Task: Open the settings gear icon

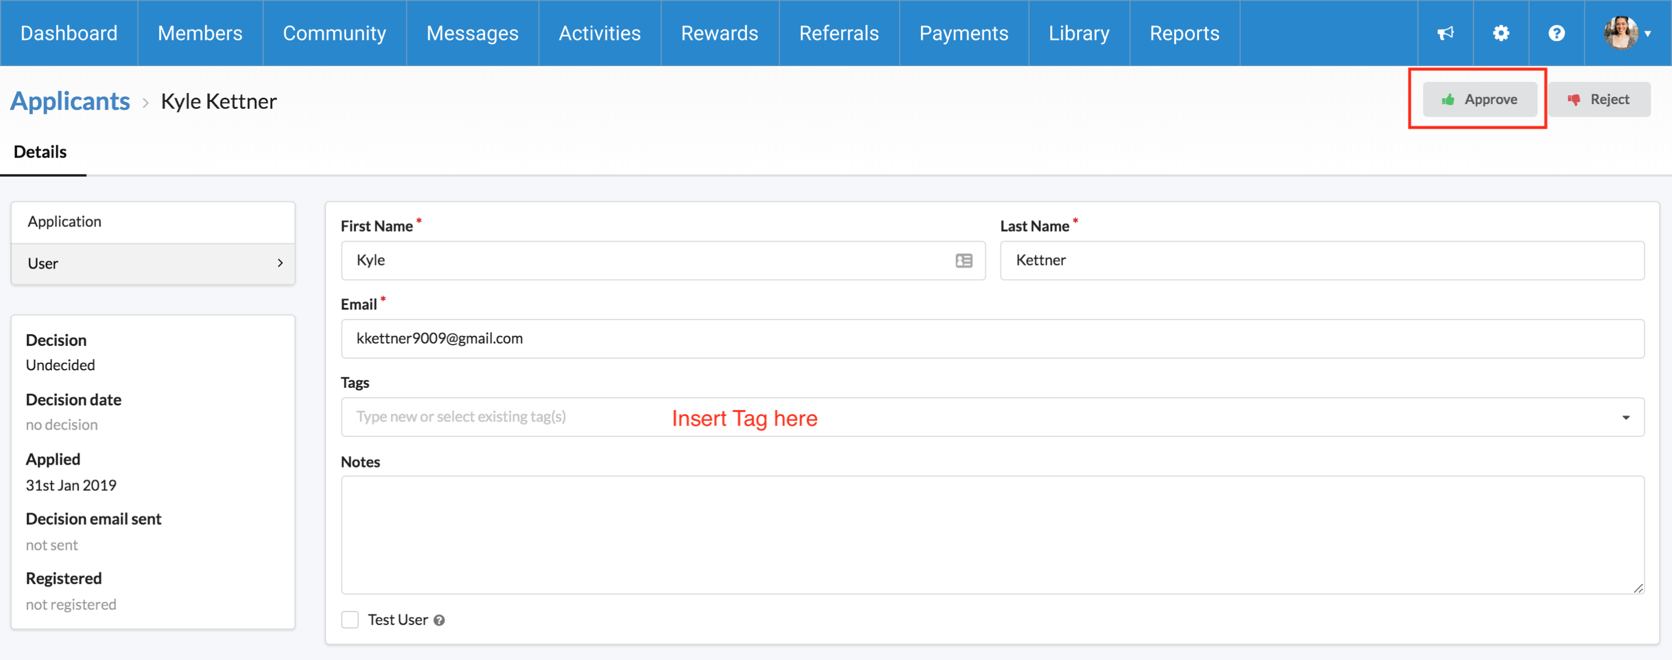Action: (x=1500, y=33)
